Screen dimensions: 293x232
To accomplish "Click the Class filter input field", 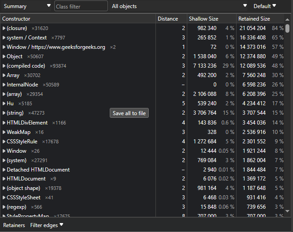I will tap(81, 6).
